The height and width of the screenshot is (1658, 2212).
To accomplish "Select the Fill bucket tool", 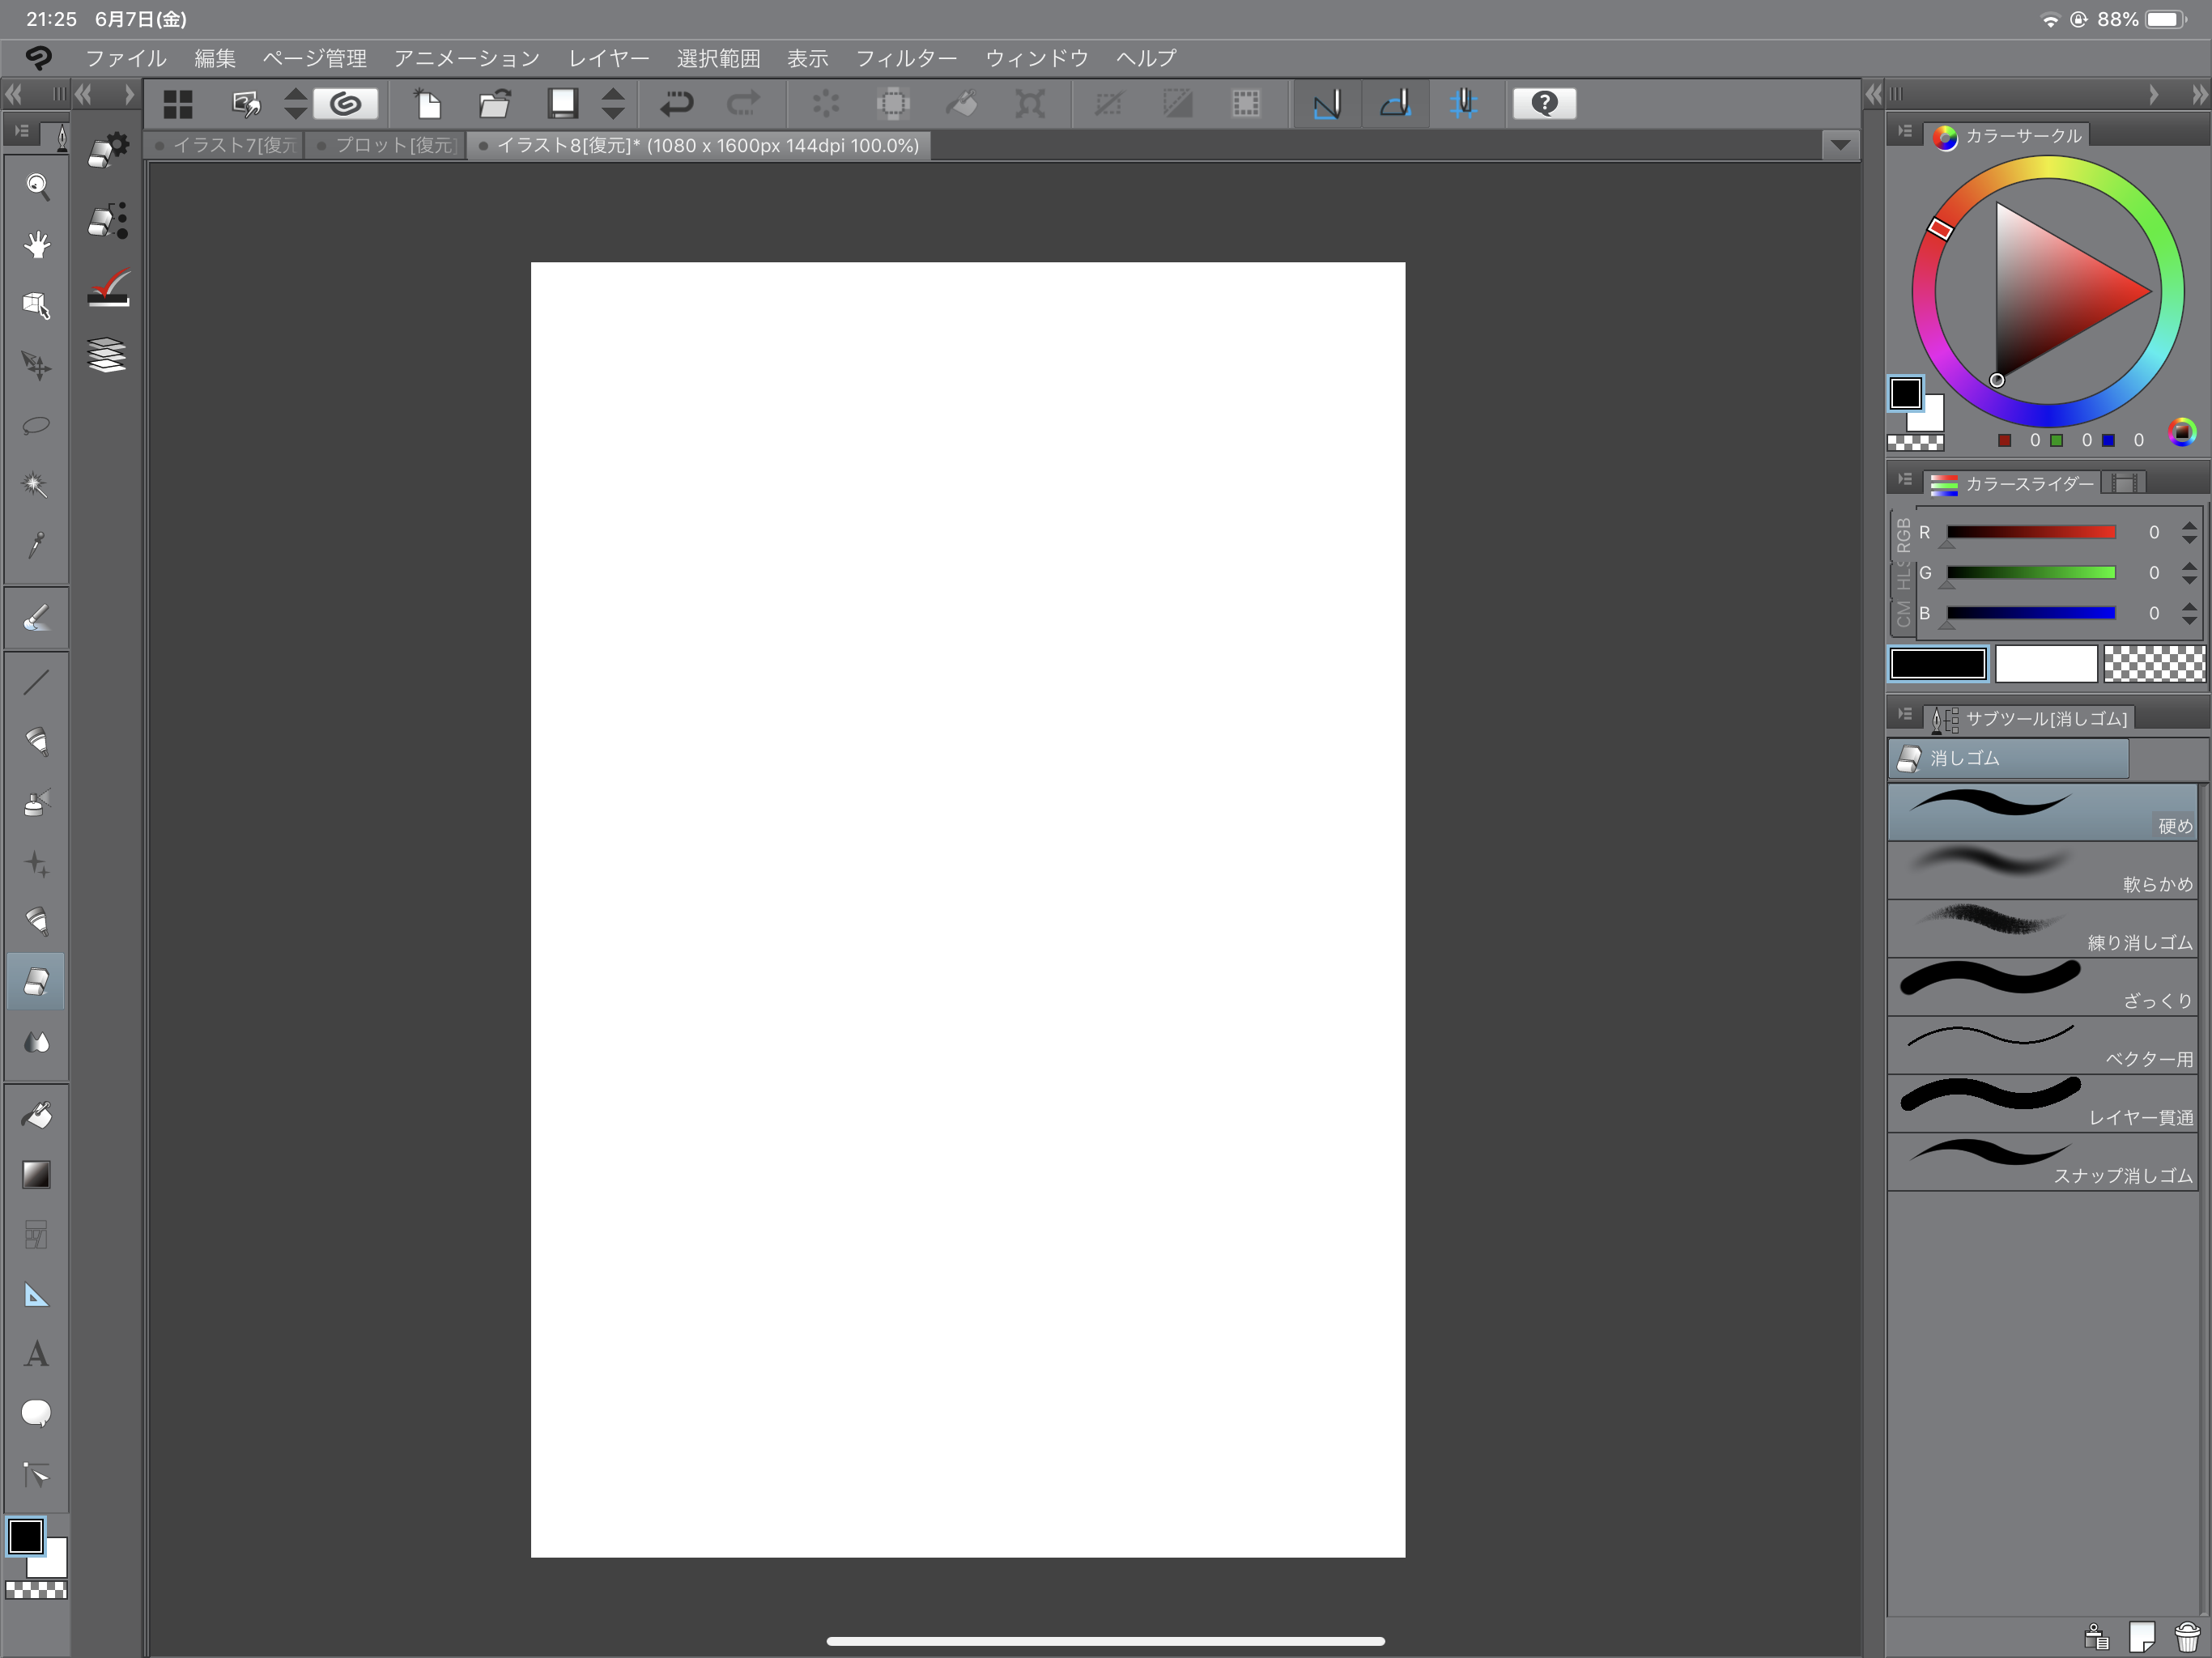I will click(x=37, y=1115).
